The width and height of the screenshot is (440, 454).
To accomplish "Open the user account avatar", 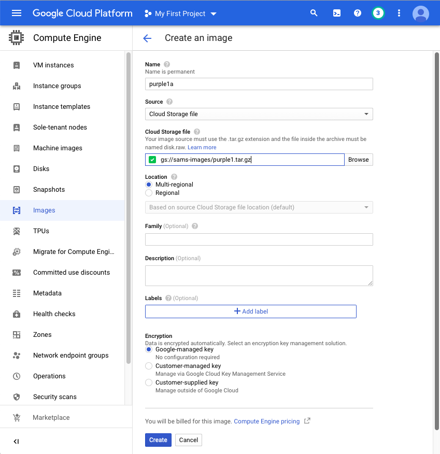I will click(x=420, y=13).
